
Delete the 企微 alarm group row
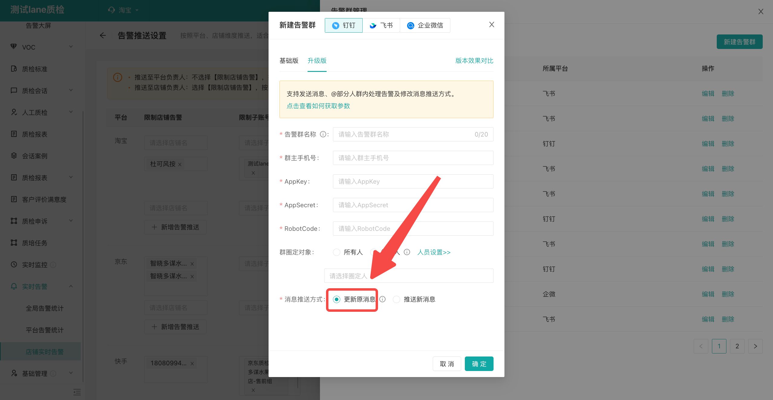(728, 294)
